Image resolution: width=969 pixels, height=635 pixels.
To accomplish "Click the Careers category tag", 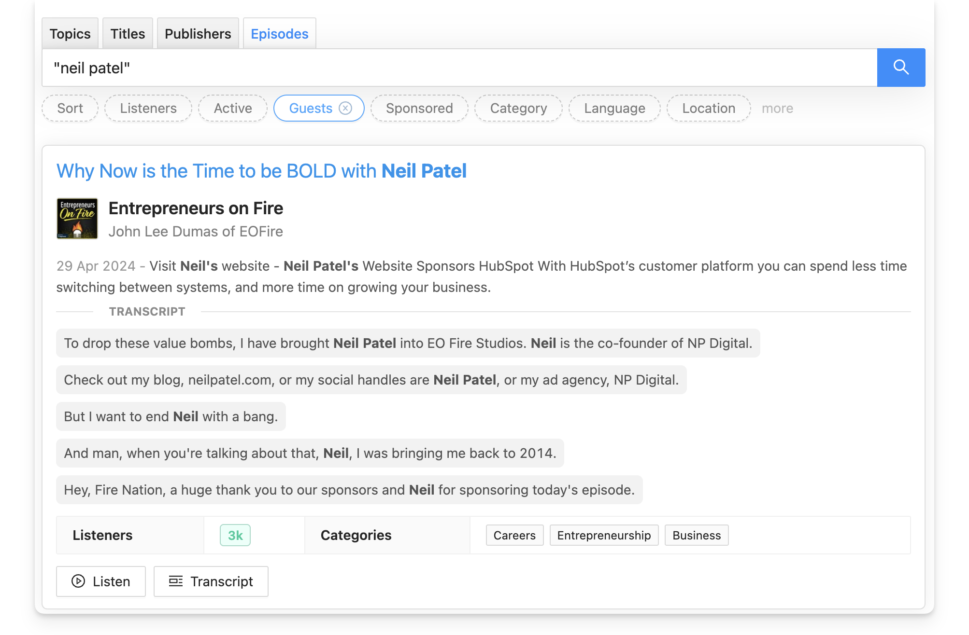I will pyautogui.click(x=514, y=535).
